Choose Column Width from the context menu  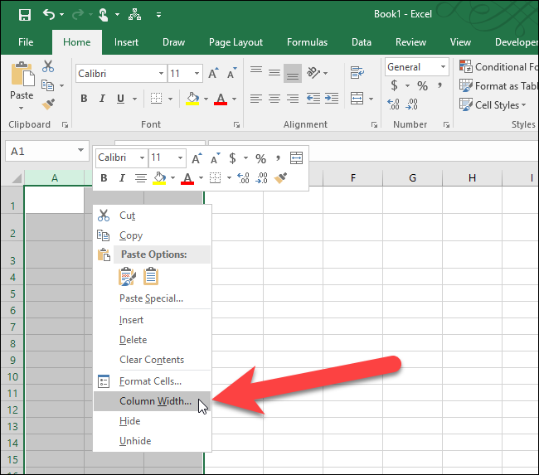[155, 402]
